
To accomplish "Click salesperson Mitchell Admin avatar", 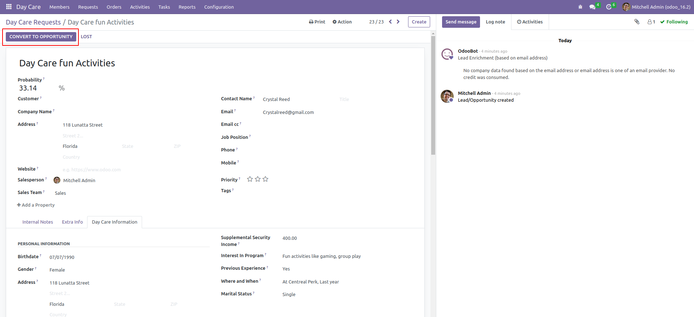I will pyautogui.click(x=57, y=180).
